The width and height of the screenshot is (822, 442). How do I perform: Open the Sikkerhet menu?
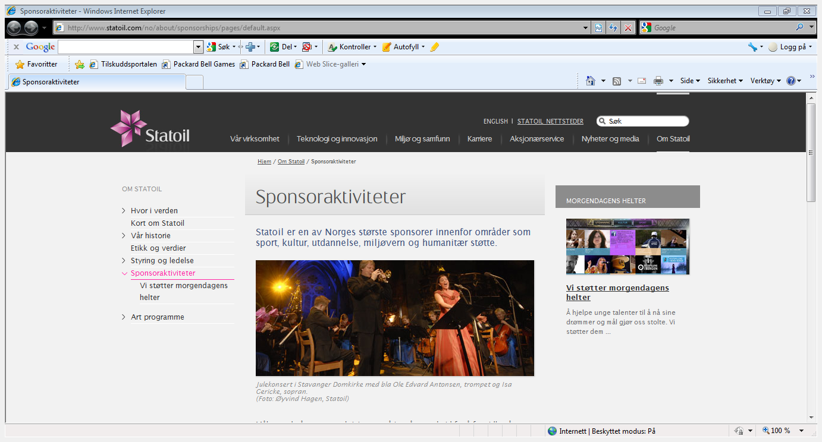pyautogui.click(x=725, y=81)
